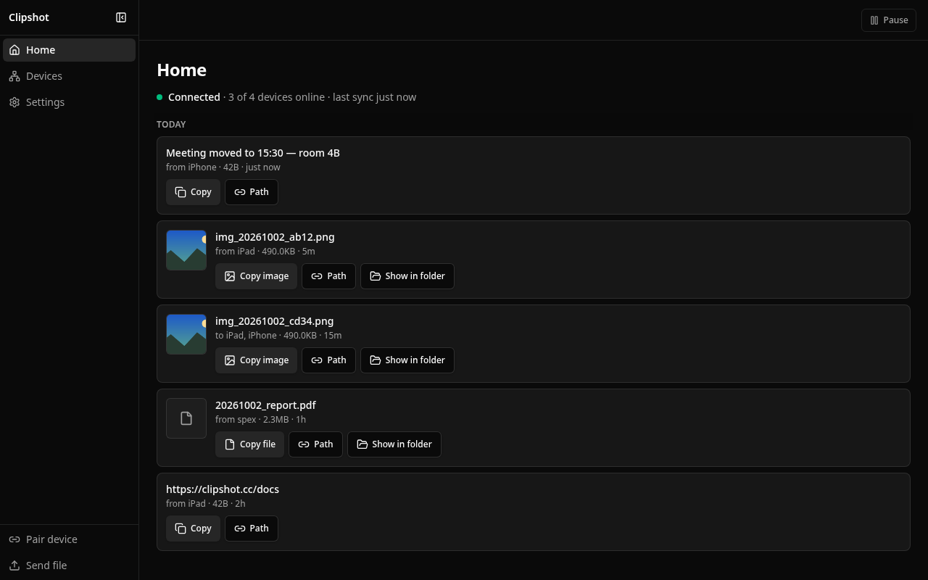Copy path of the meeting note clip

[x=252, y=192]
